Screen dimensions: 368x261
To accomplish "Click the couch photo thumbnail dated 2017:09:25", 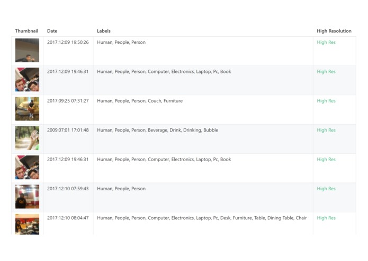I will [27, 109].
